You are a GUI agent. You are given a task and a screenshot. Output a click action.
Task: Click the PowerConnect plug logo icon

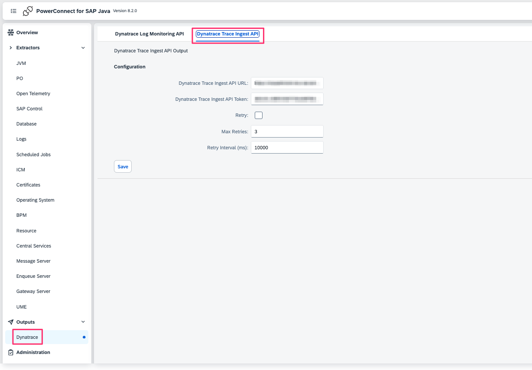click(x=28, y=11)
